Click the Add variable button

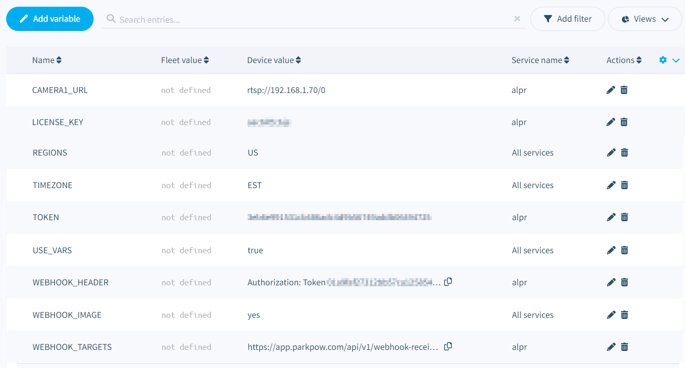[x=50, y=19]
